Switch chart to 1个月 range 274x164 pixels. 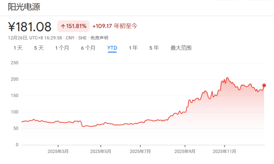click(62, 48)
